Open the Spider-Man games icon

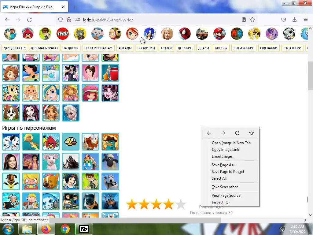(185, 34)
